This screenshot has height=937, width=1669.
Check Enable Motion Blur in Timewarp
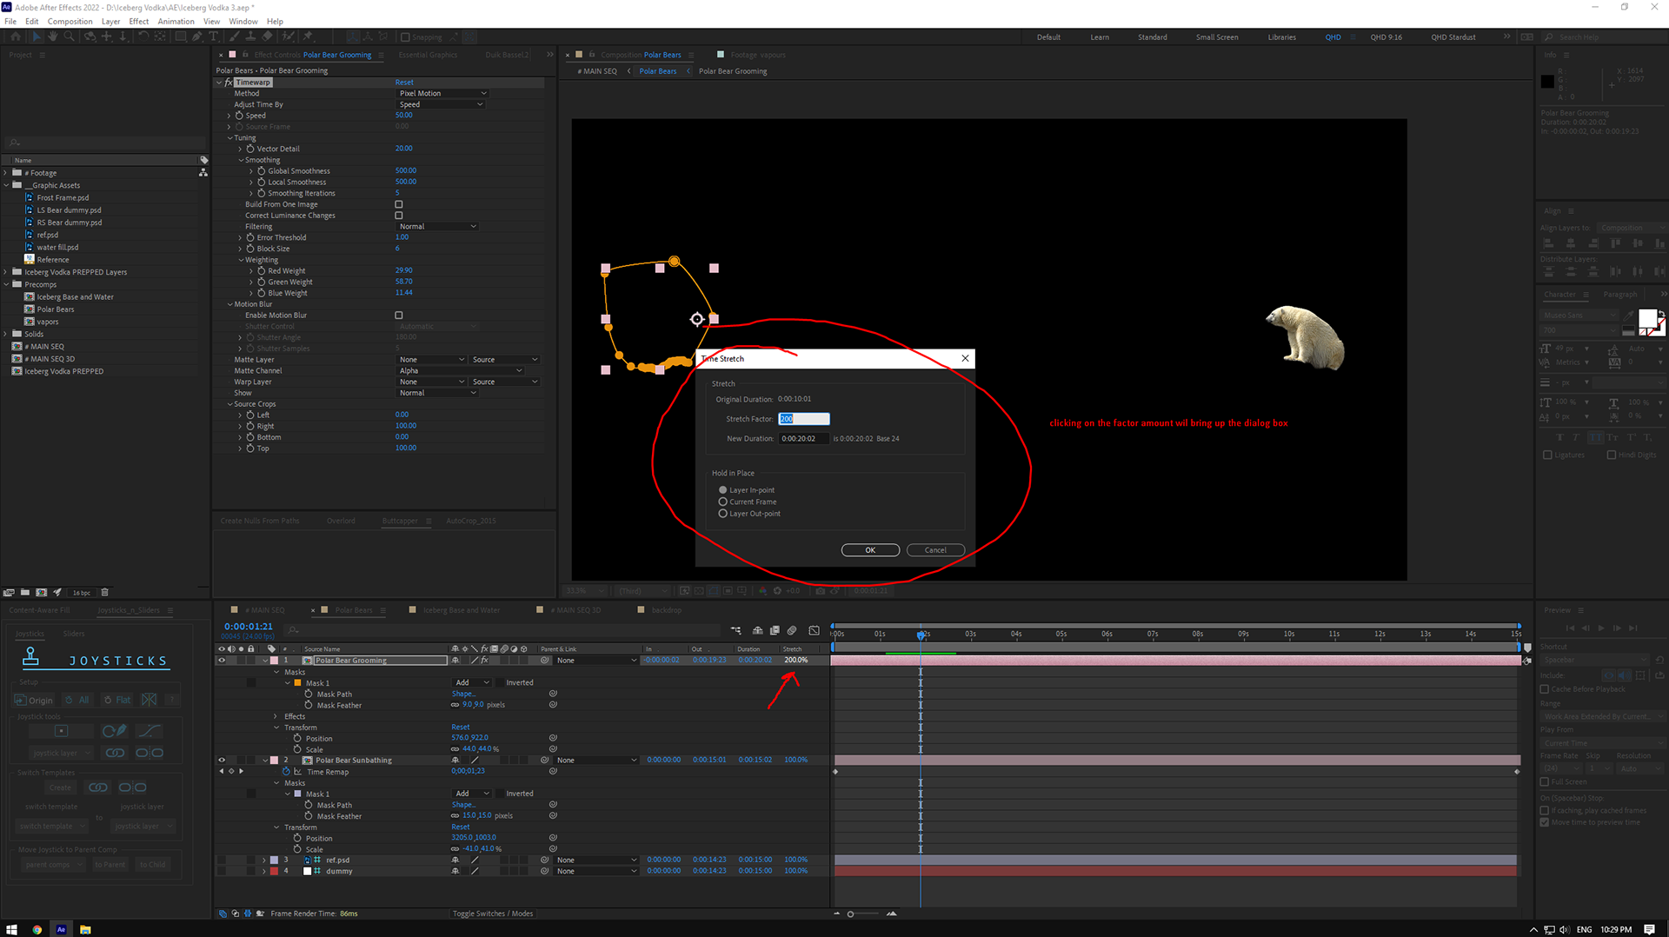pos(399,316)
